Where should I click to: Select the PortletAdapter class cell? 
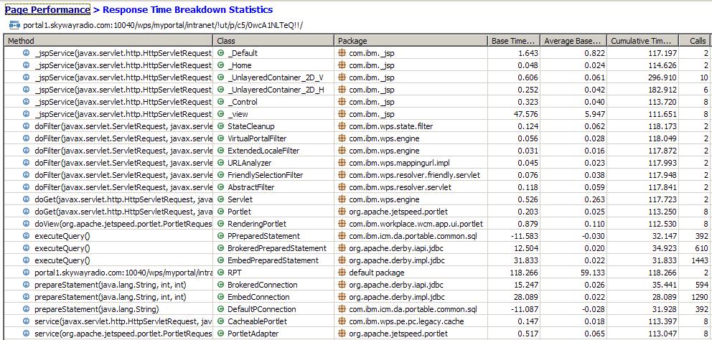pos(273,334)
